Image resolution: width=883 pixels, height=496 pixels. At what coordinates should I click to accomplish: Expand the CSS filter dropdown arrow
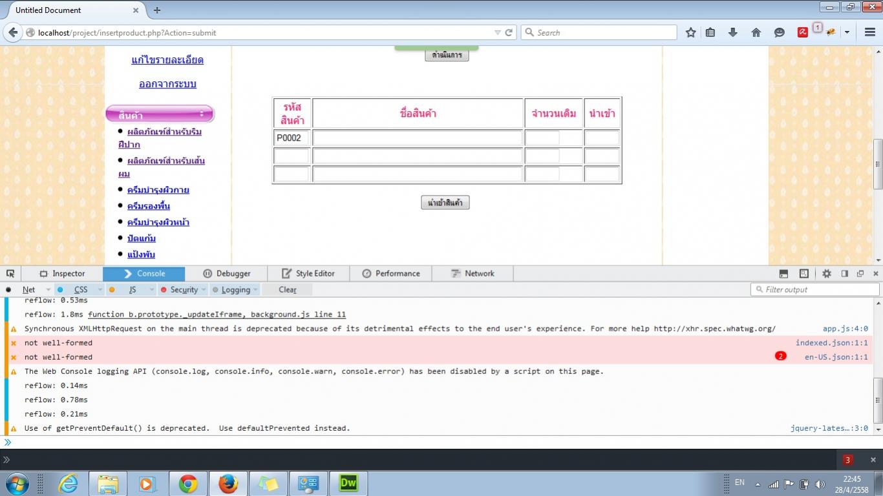[100, 290]
